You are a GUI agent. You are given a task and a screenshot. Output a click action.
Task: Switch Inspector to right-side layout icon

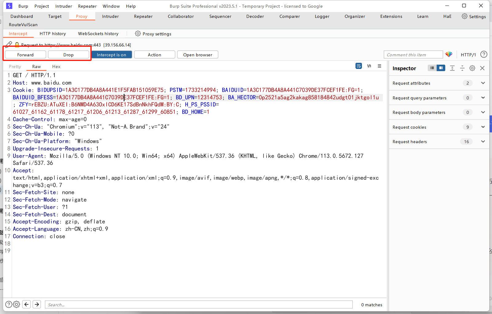tap(441, 68)
